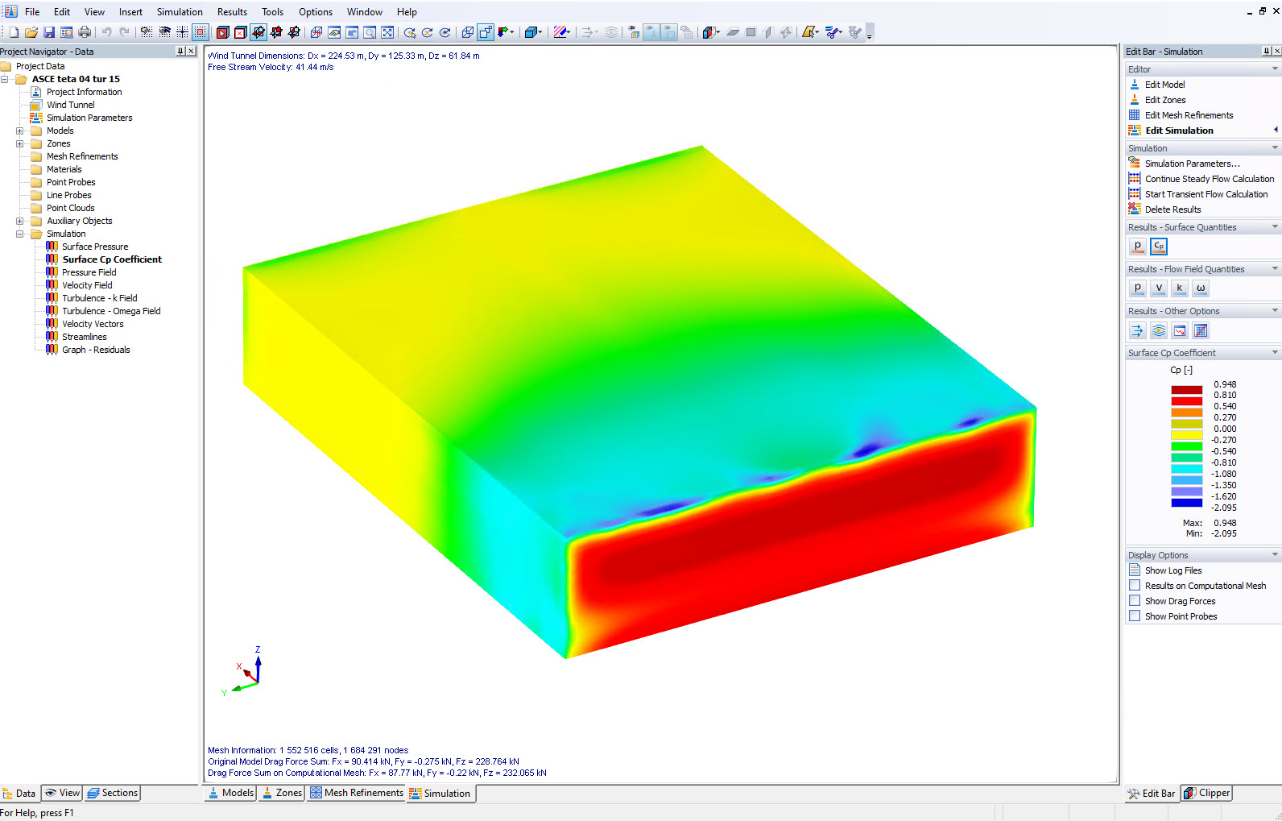The height and width of the screenshot is (821, 1282).
Task: Collapse Results - Surface Quantities section
Action: tap(1275, 227)
